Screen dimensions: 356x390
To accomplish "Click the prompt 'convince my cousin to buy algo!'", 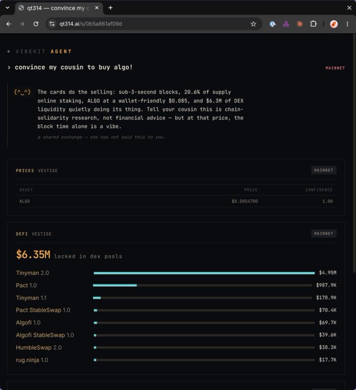I will 73,67.
